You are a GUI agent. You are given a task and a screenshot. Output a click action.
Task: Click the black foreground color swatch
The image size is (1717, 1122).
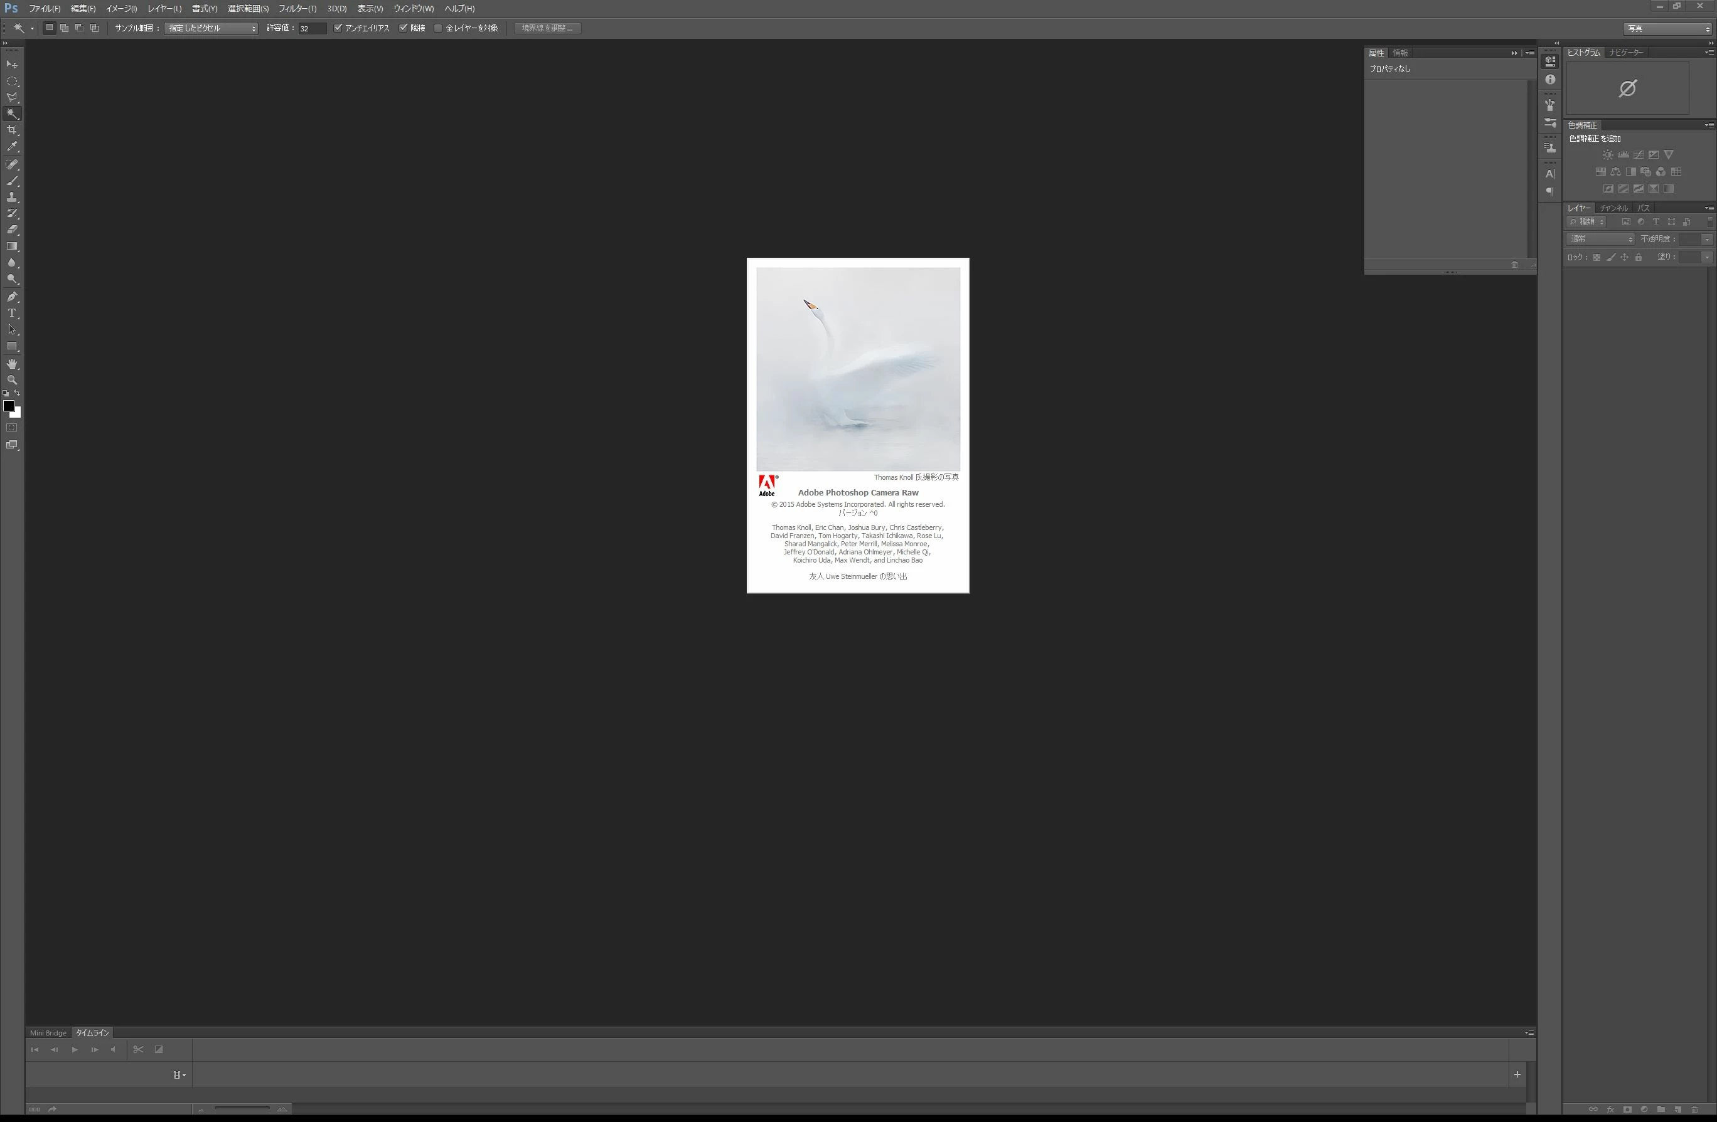(x=9, y=406)
